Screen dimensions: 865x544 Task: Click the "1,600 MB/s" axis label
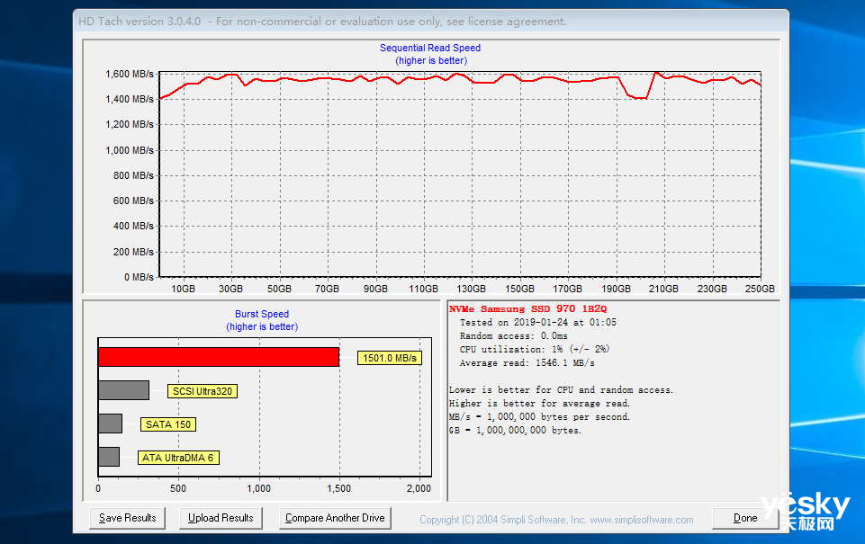tap(130, 74)
